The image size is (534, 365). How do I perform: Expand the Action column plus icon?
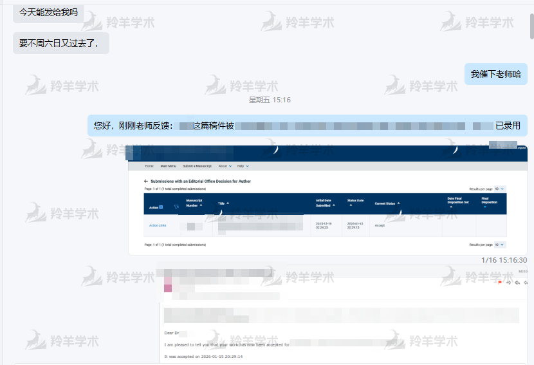click(x=161, y=207)
